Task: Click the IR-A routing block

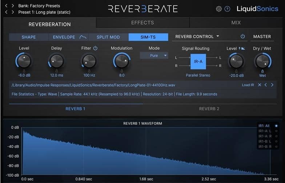Action: (198, 62)
